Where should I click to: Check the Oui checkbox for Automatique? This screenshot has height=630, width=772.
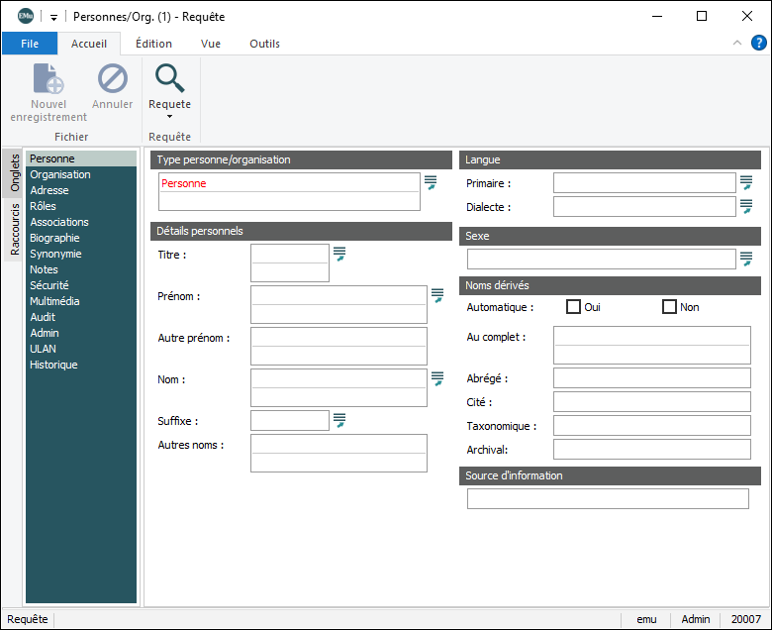coord(573,307)
